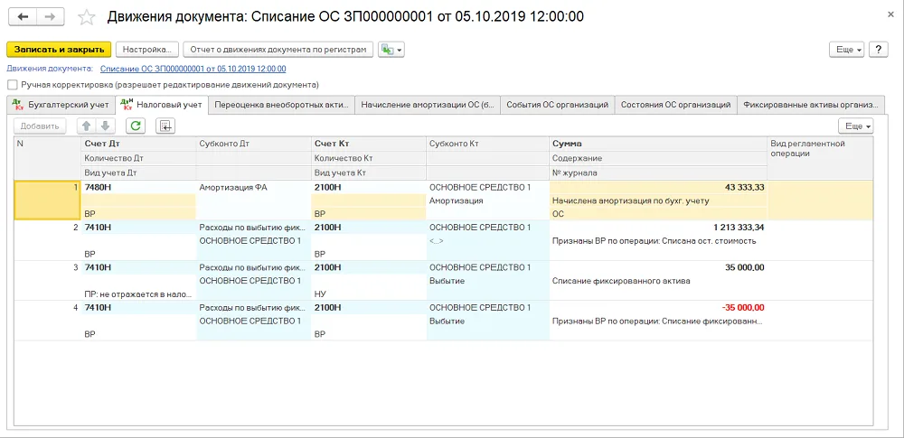Select the amount 1 213 333,34 cell
Screen dimensions: 904x438
(x=658, y=227)
